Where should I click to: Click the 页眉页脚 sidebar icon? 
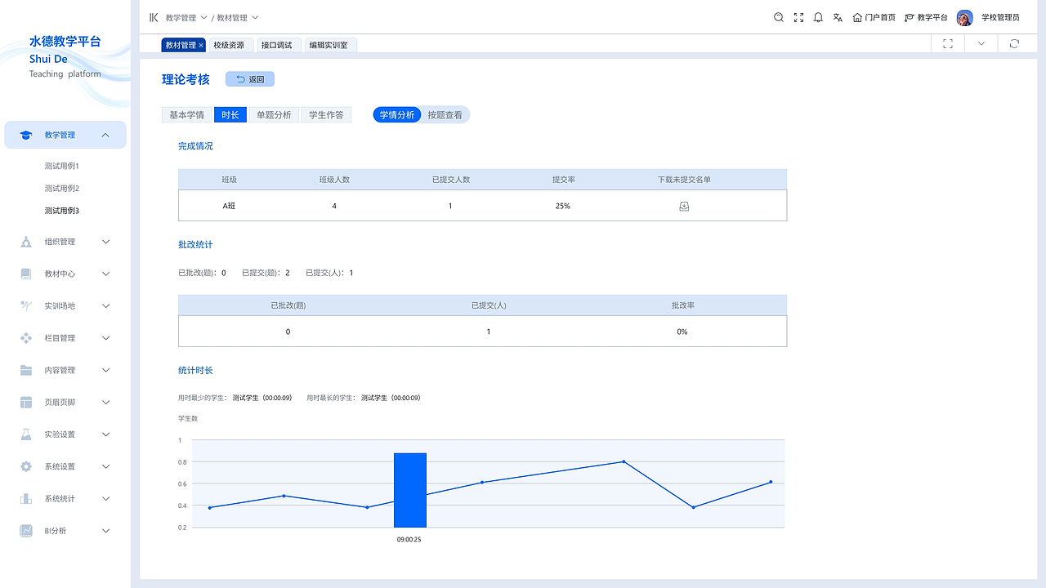click(26, 403)
